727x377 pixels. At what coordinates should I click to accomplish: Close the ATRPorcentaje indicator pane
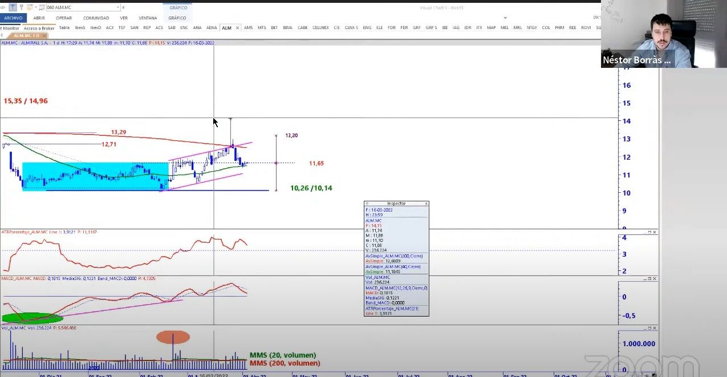click(x=654, y=233)
